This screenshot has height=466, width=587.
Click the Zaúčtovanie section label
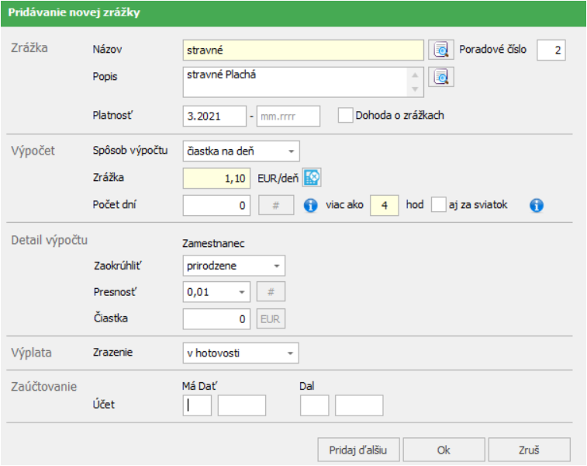(43, 387)
